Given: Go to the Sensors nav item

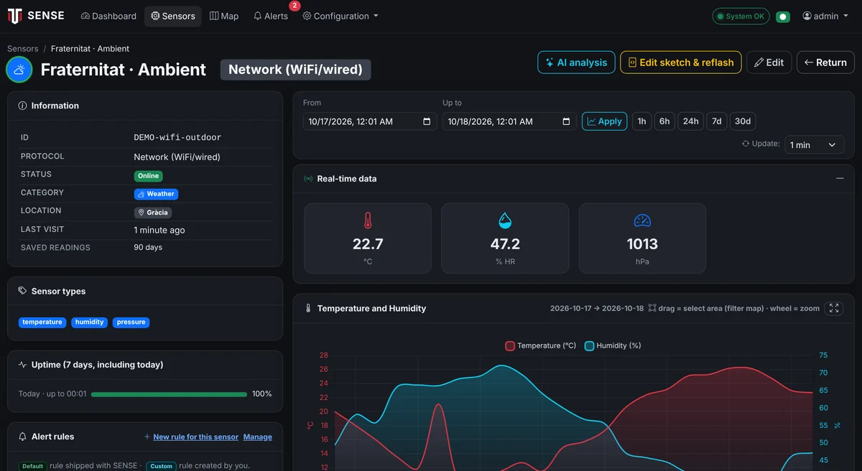Looking at the screenshot, I should pyautogui.click(x=173, y=16).
